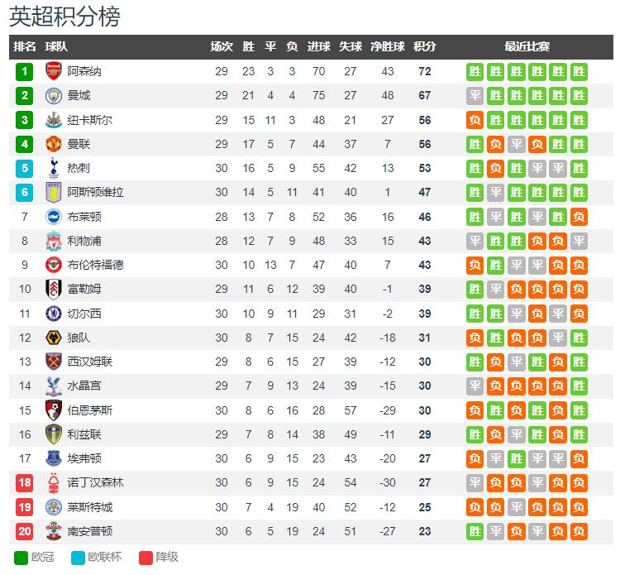The height and width of the screenshot is (575, 620).
Task: Open the Southampton crest icon
Action: click(x=54, y=531)
